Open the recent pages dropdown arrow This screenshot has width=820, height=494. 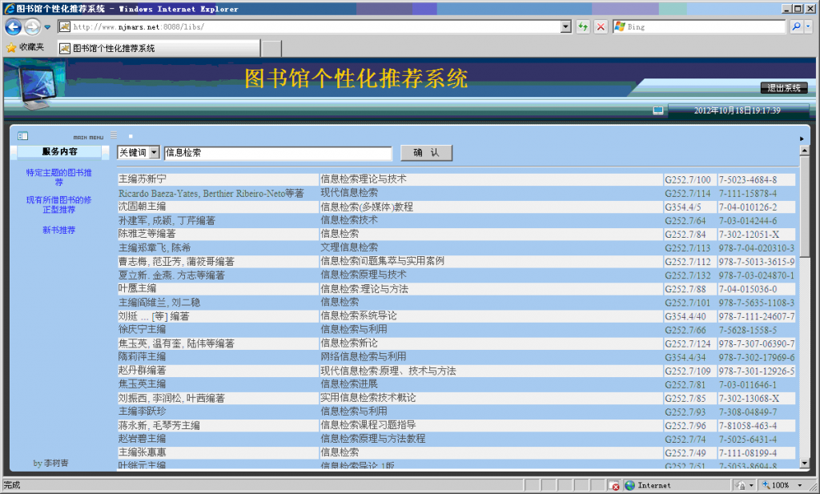point(47,26)
